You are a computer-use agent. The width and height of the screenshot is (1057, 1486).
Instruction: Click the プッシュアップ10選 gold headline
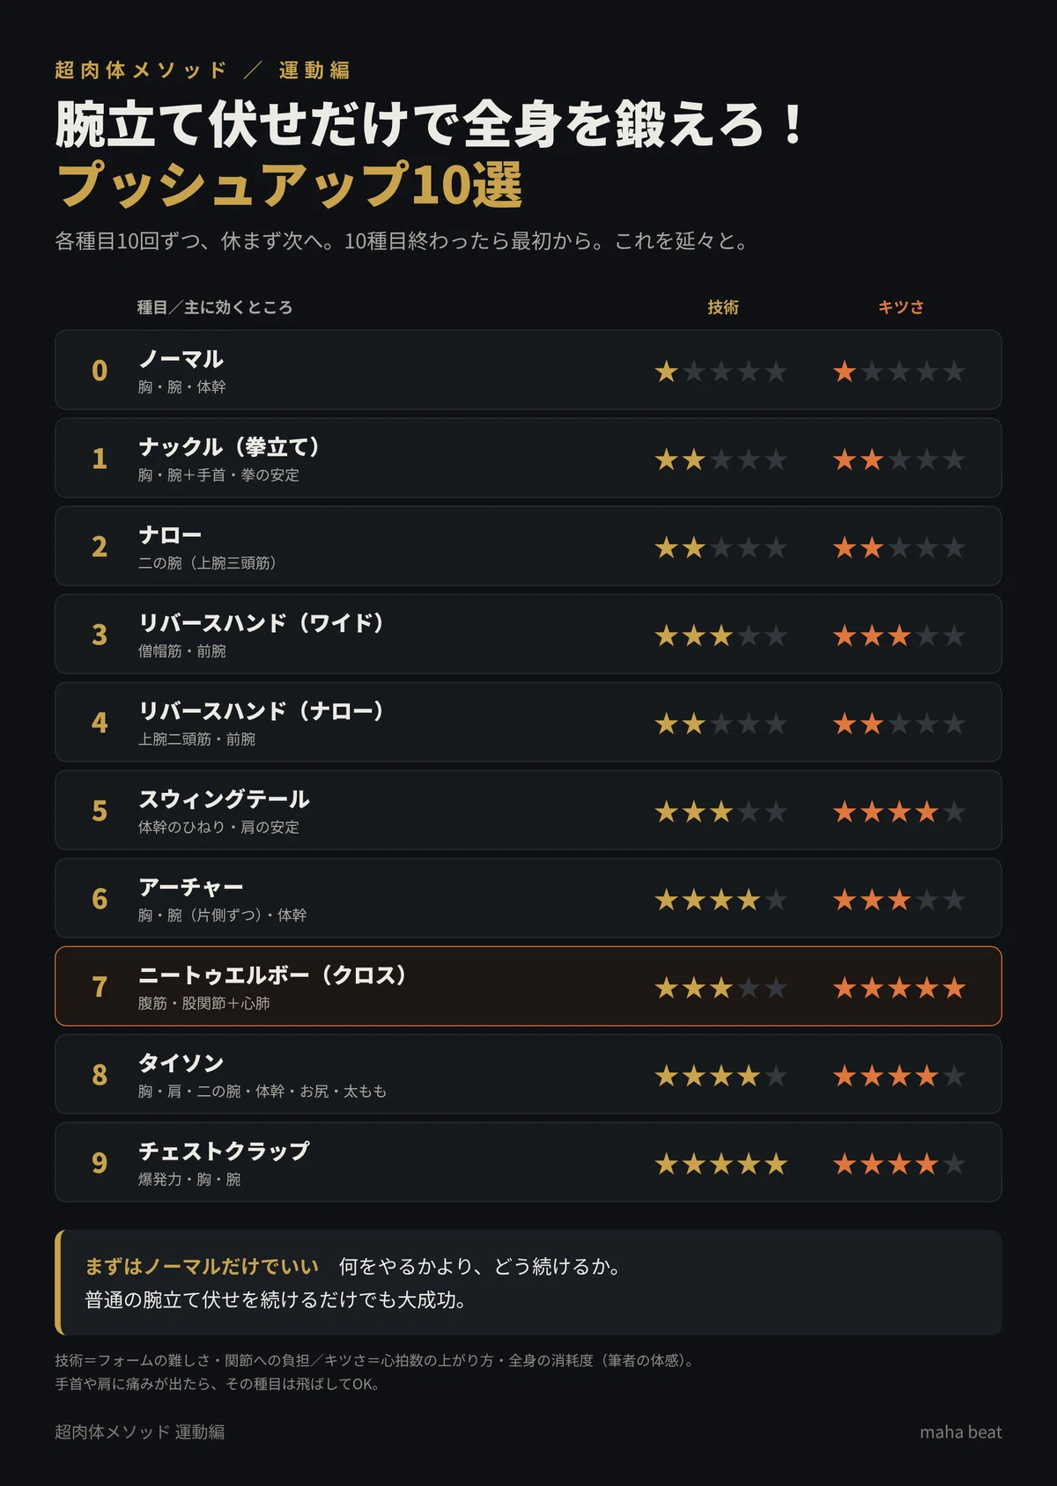coord(290,185)
